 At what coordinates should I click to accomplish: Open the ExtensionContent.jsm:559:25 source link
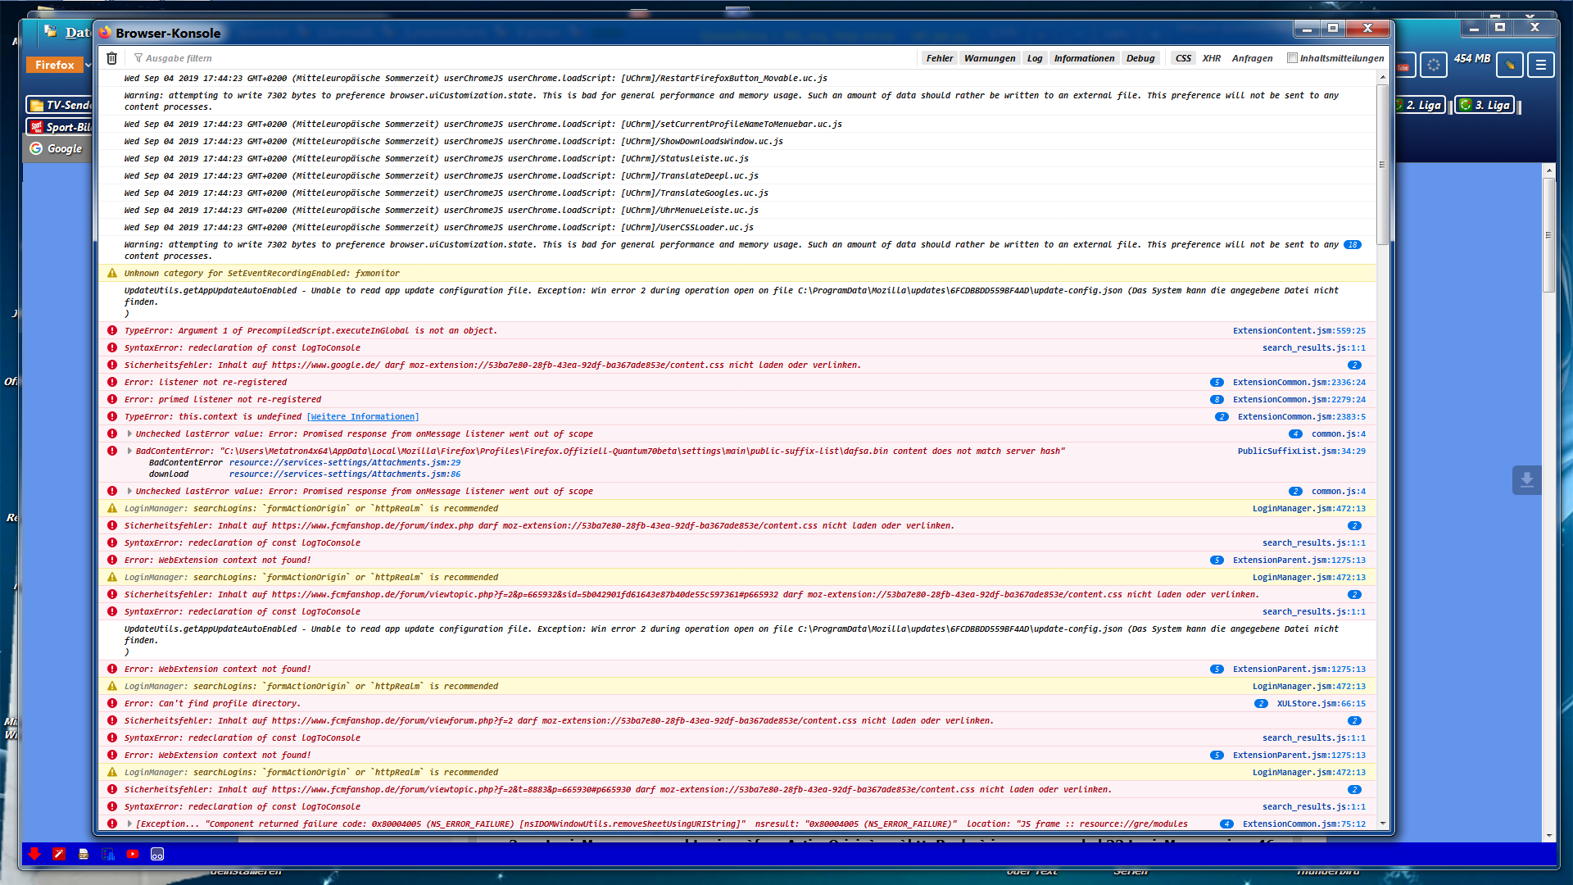(x=1299, y=330)
